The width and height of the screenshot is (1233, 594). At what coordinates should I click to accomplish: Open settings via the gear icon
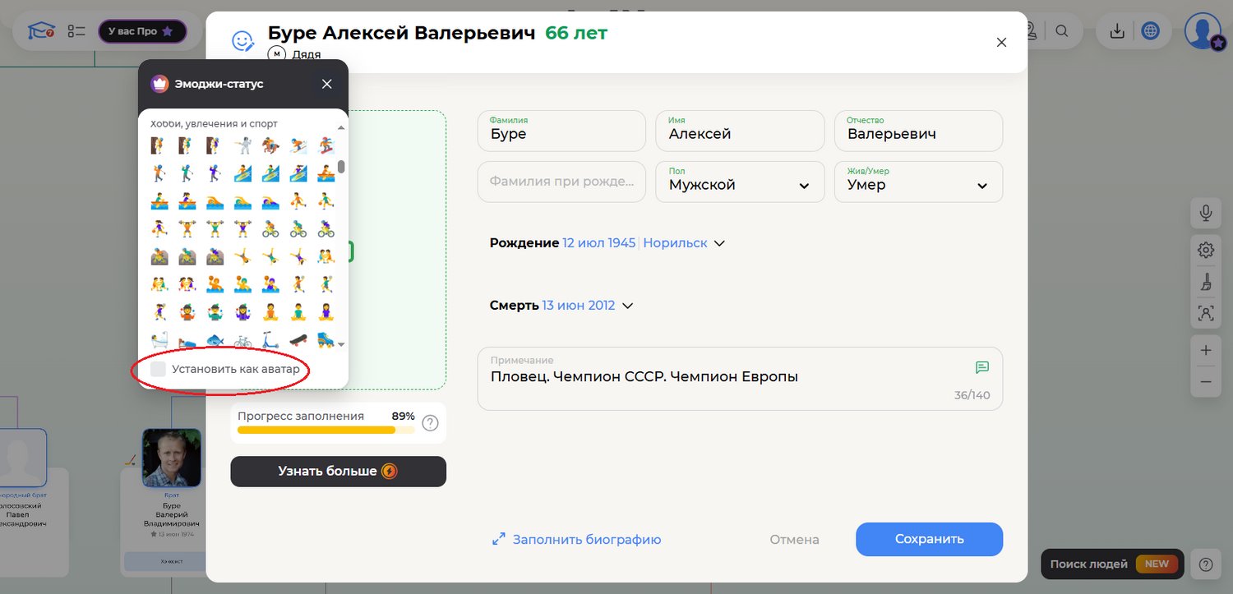[1205, 250]
